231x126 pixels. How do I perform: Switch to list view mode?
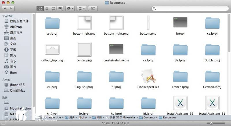coord(47,8)
